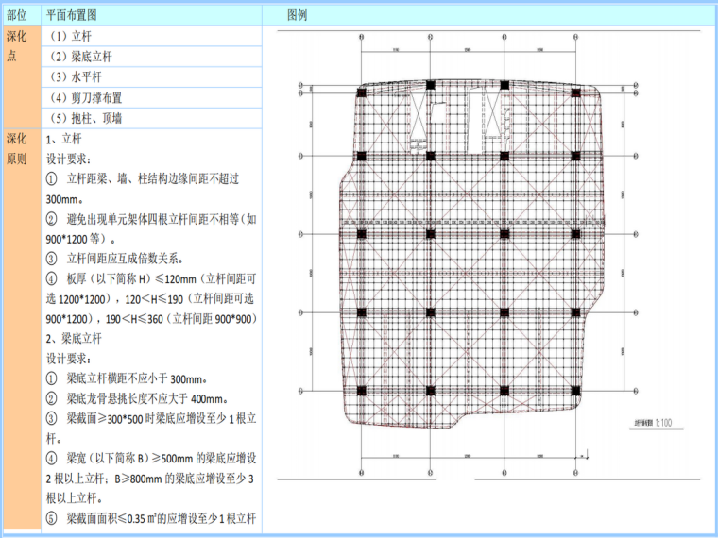Select the （3）水平杆 row
Screen dimensions: 718x538
click(76, 76)
